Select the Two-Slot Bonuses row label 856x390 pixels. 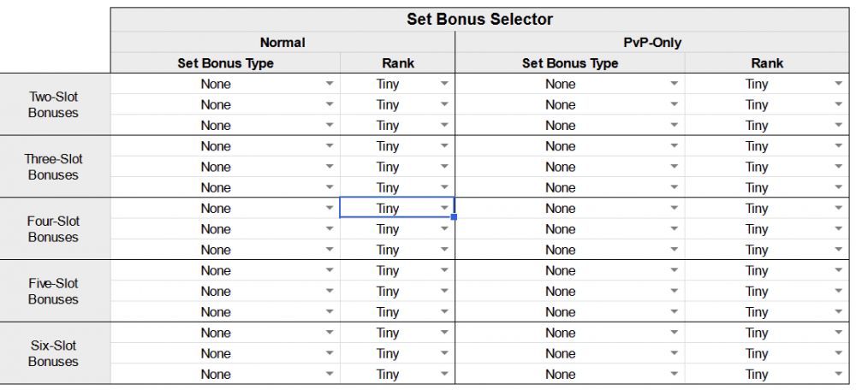[54, 104]
